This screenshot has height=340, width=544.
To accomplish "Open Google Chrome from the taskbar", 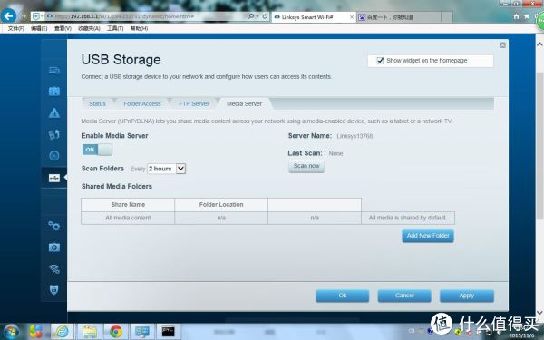I will (116, 332).
